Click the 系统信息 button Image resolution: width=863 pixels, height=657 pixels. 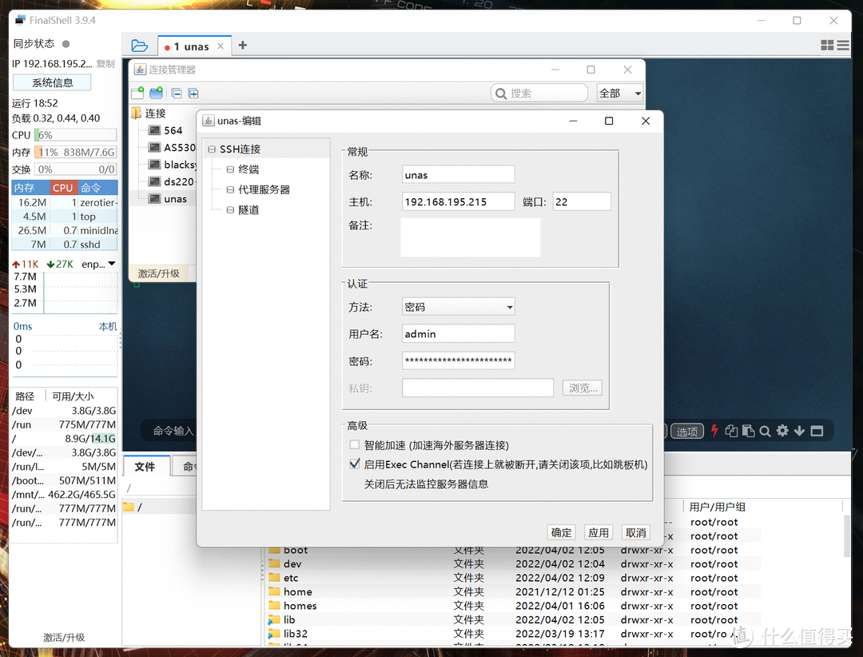52,82
